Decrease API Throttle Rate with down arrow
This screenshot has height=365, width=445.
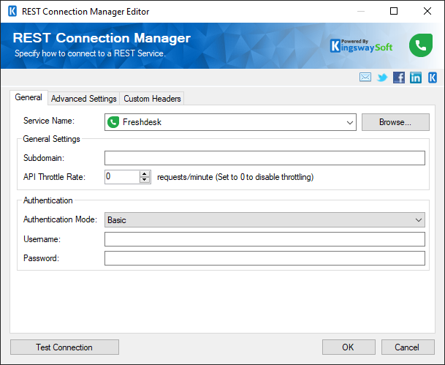(145, 180)
